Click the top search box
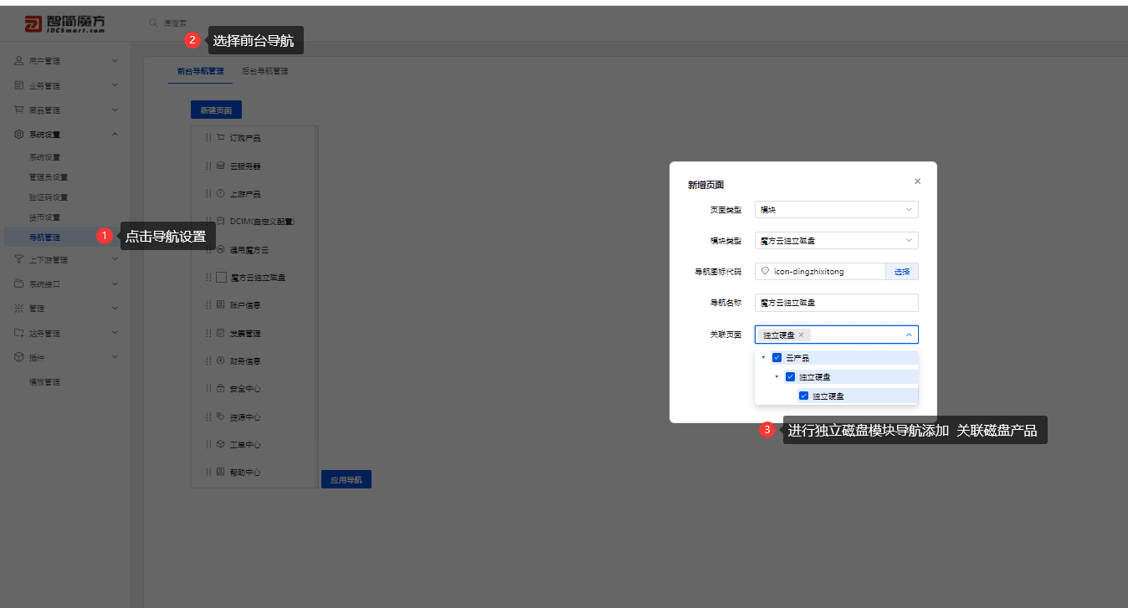The width and height of the screenshot is (1128, 608). (175, 23)
